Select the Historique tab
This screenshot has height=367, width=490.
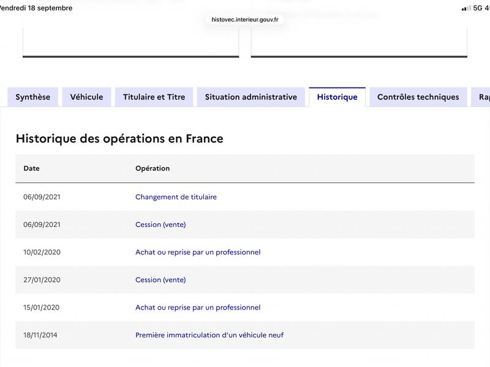pos(337,97)
